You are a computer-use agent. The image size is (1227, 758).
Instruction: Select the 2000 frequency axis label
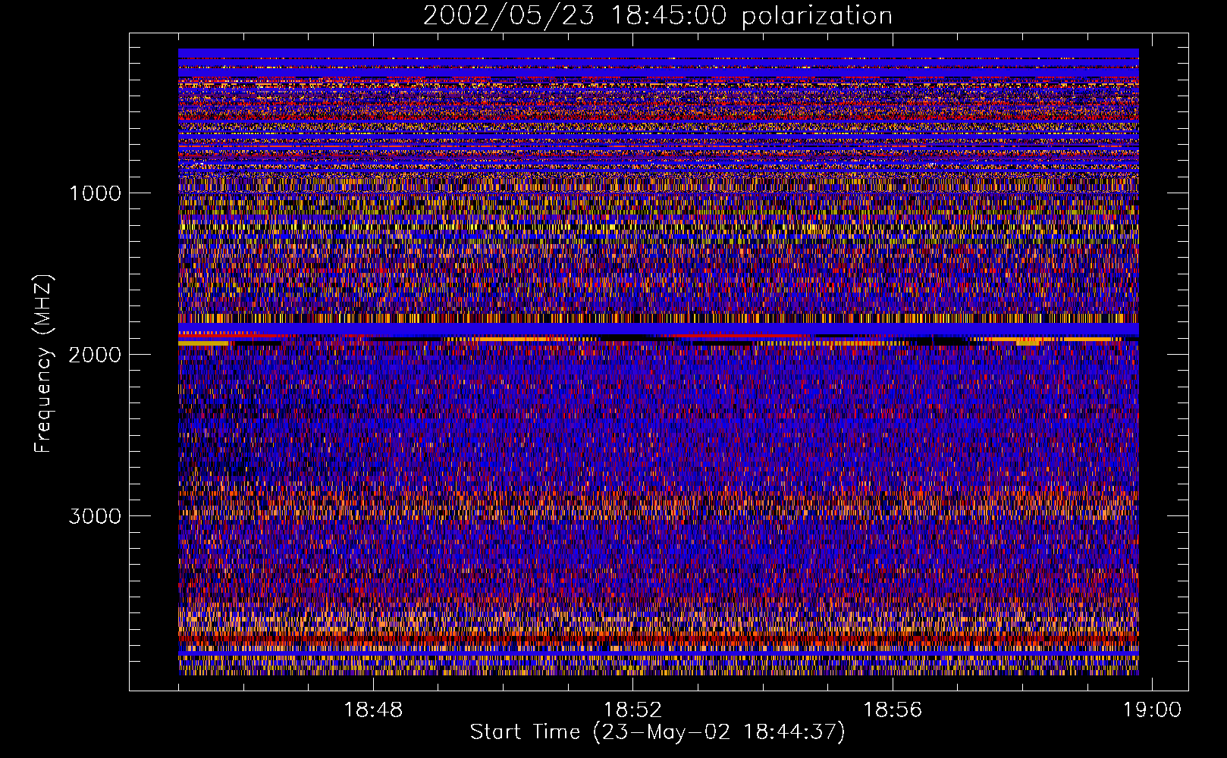click(95, 355)
